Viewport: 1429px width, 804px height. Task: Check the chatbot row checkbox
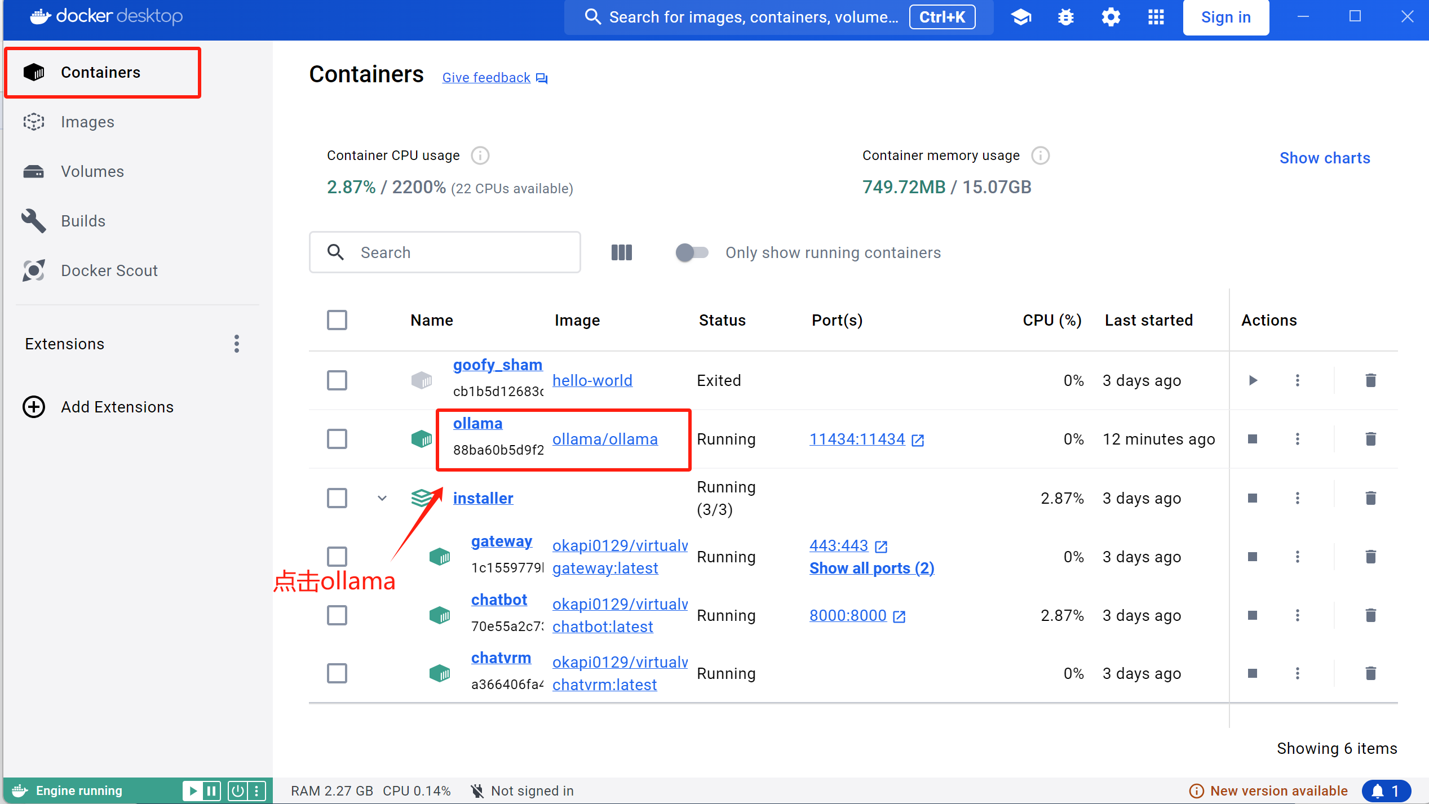[x=337, y=615]
